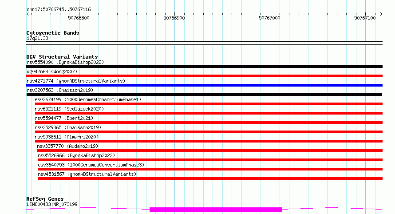
Task: Click the red bar of dgv42n68
Action: pos(204,76)
